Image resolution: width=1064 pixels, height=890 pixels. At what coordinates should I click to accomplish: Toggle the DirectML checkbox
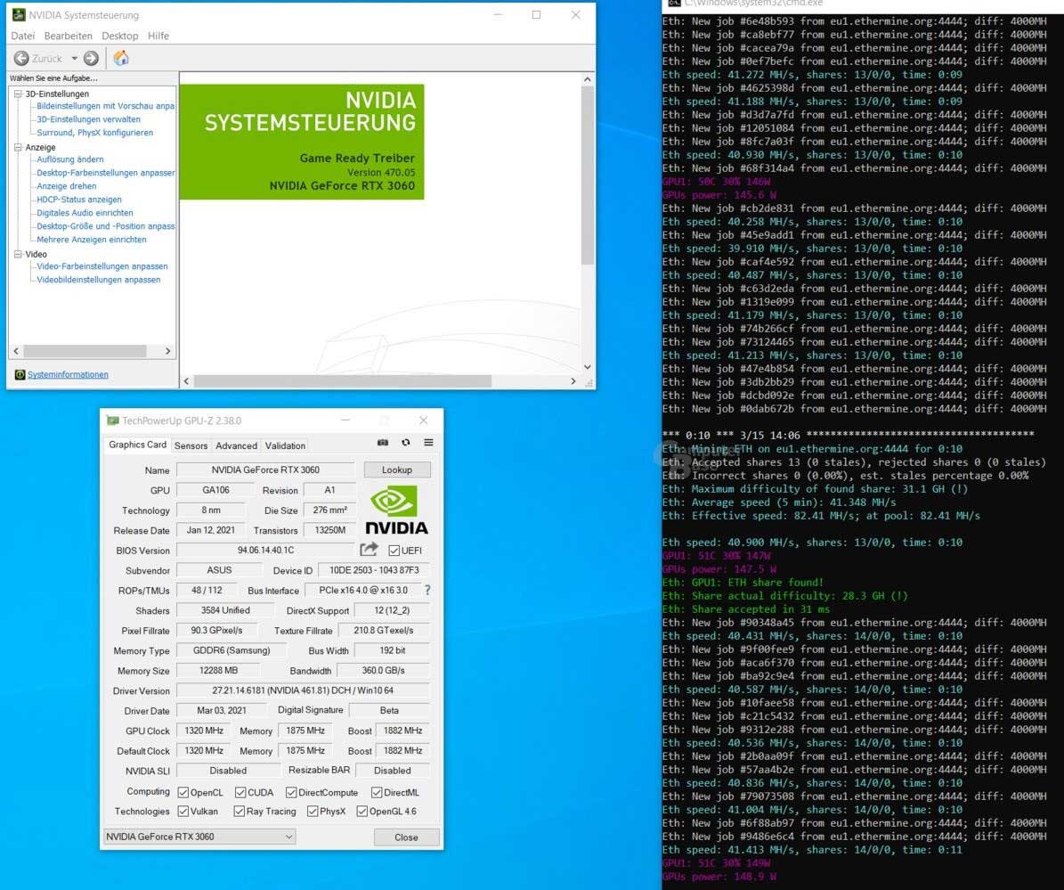pyautogui.click(x=377, y=793)
